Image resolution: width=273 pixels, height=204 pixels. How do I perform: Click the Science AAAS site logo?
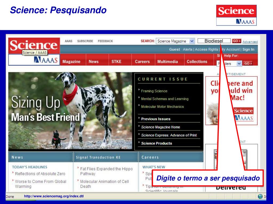point(34,52)
